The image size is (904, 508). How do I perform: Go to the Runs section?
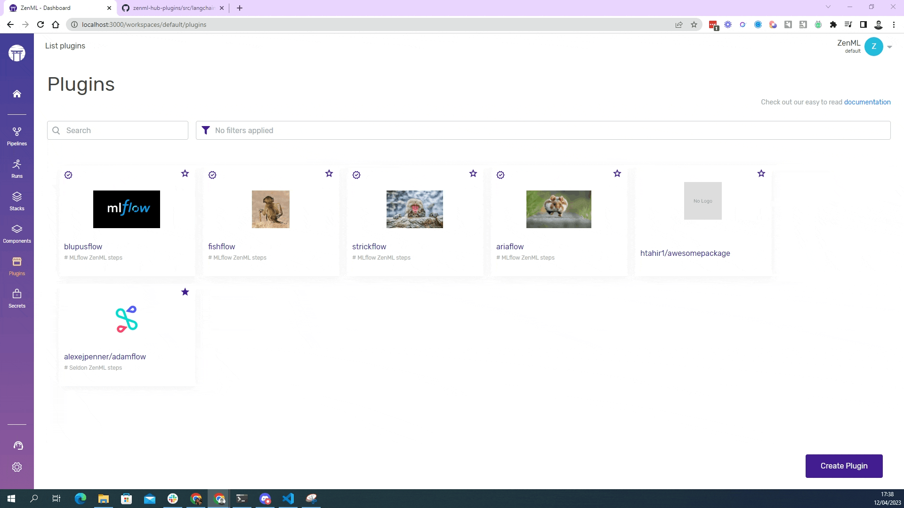[17, 168]
